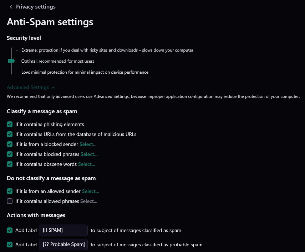The width and height of the screenshot is (305, 252).
Task: Uncheck 'If it is from an allowed sender'
Action: [10, 191]
